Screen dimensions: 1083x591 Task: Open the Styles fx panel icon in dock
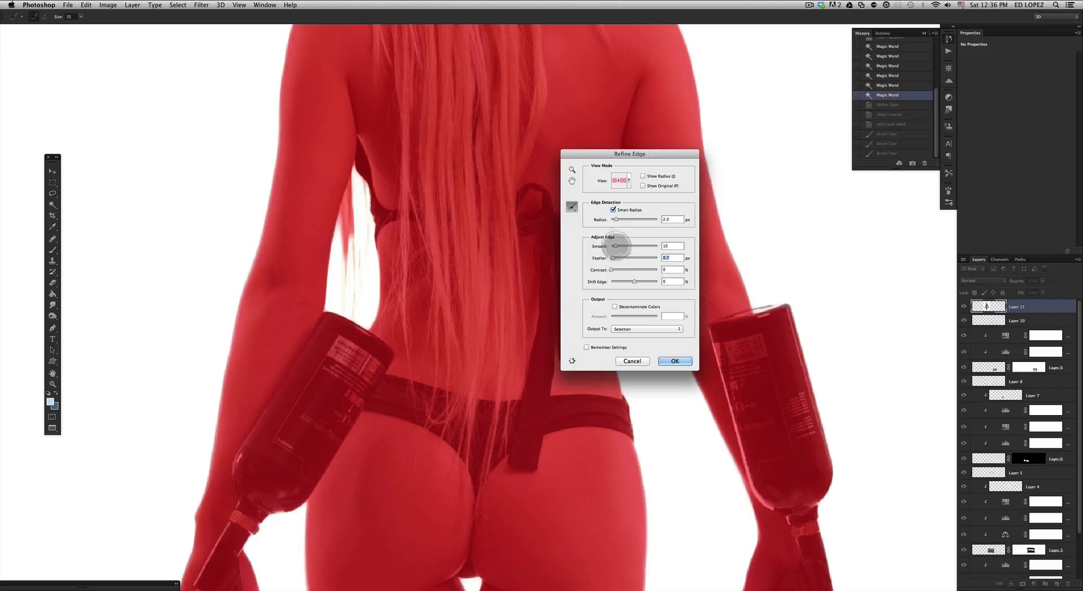949,109
